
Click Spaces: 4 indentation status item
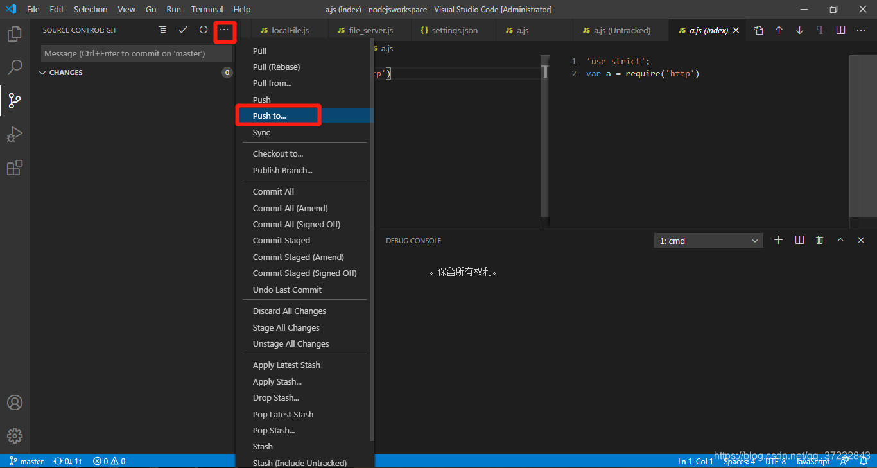740,461
